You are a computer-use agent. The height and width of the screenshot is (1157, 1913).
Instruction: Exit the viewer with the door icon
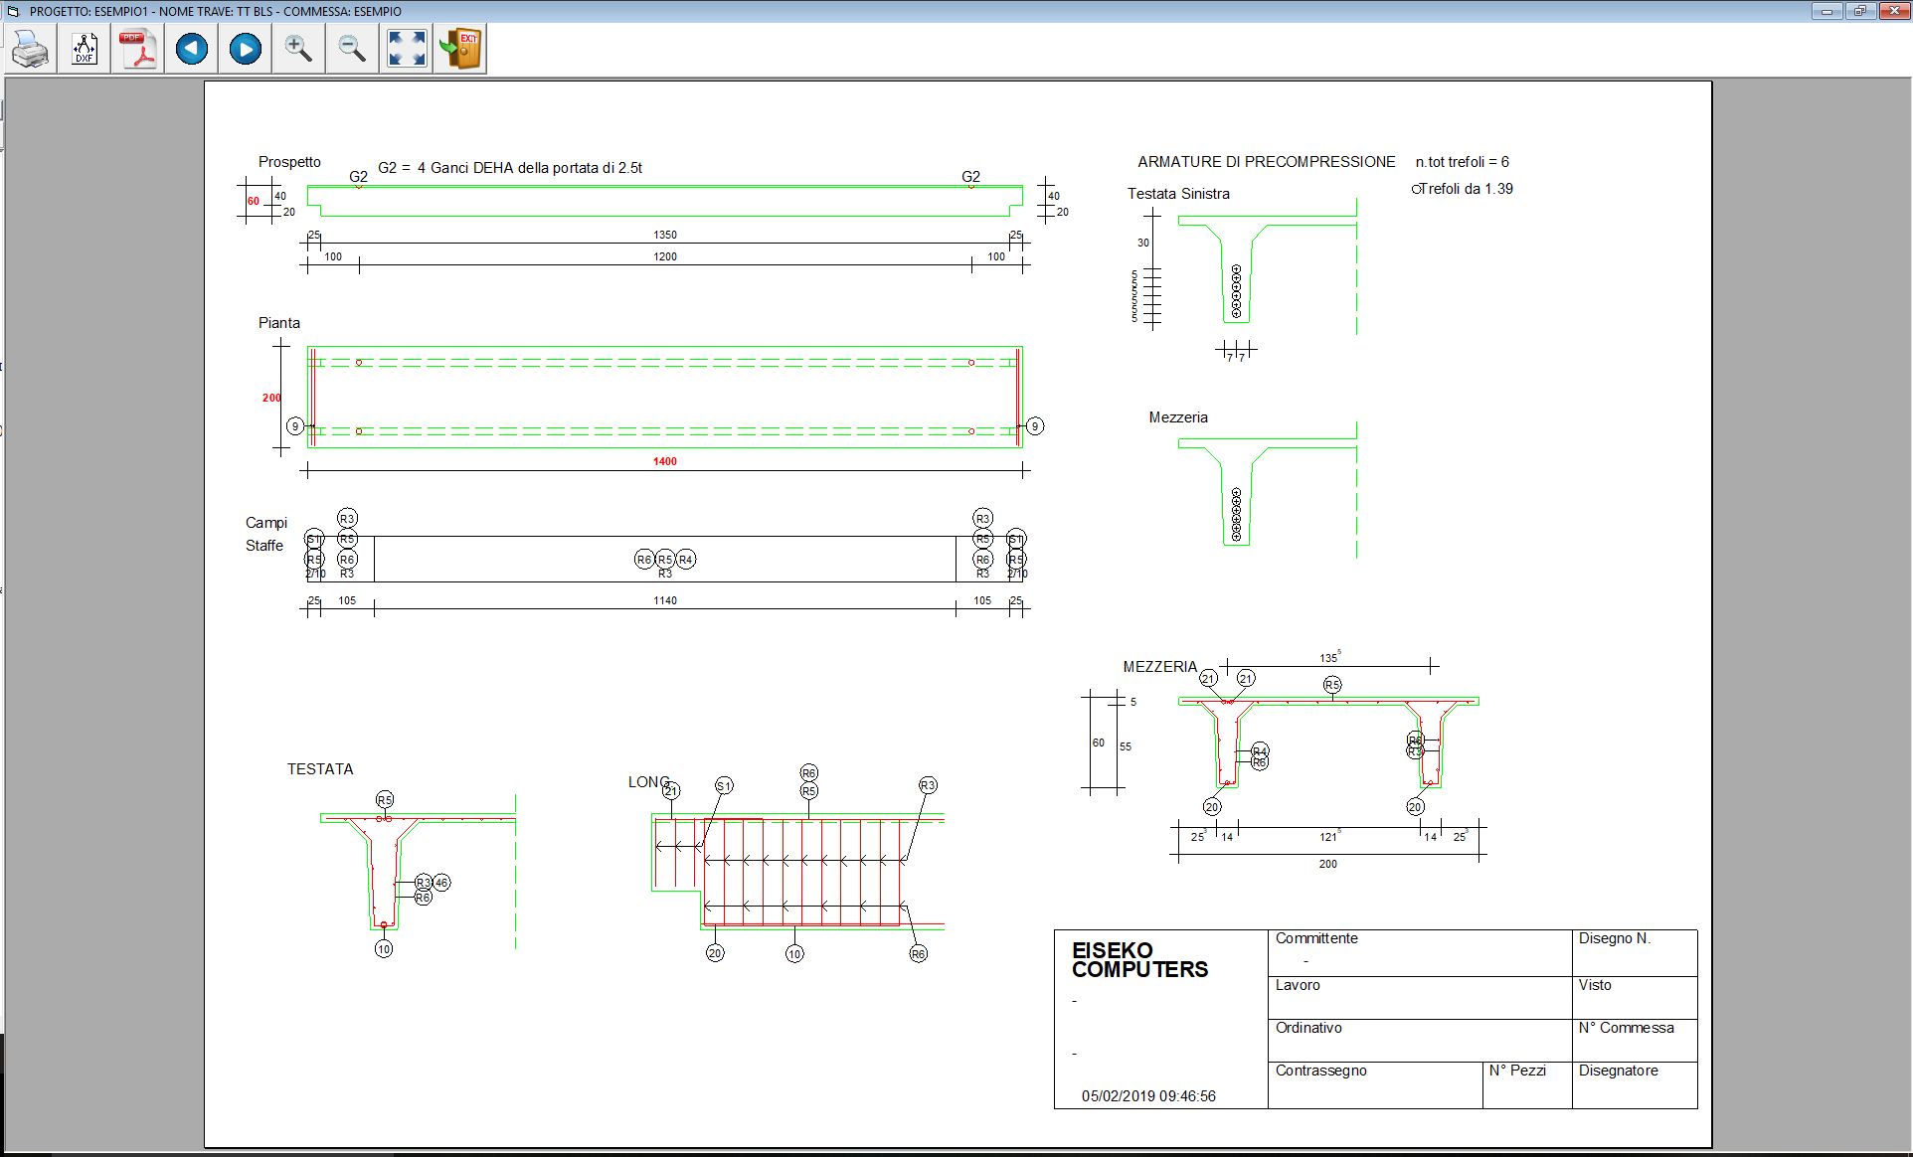(460, 49)
